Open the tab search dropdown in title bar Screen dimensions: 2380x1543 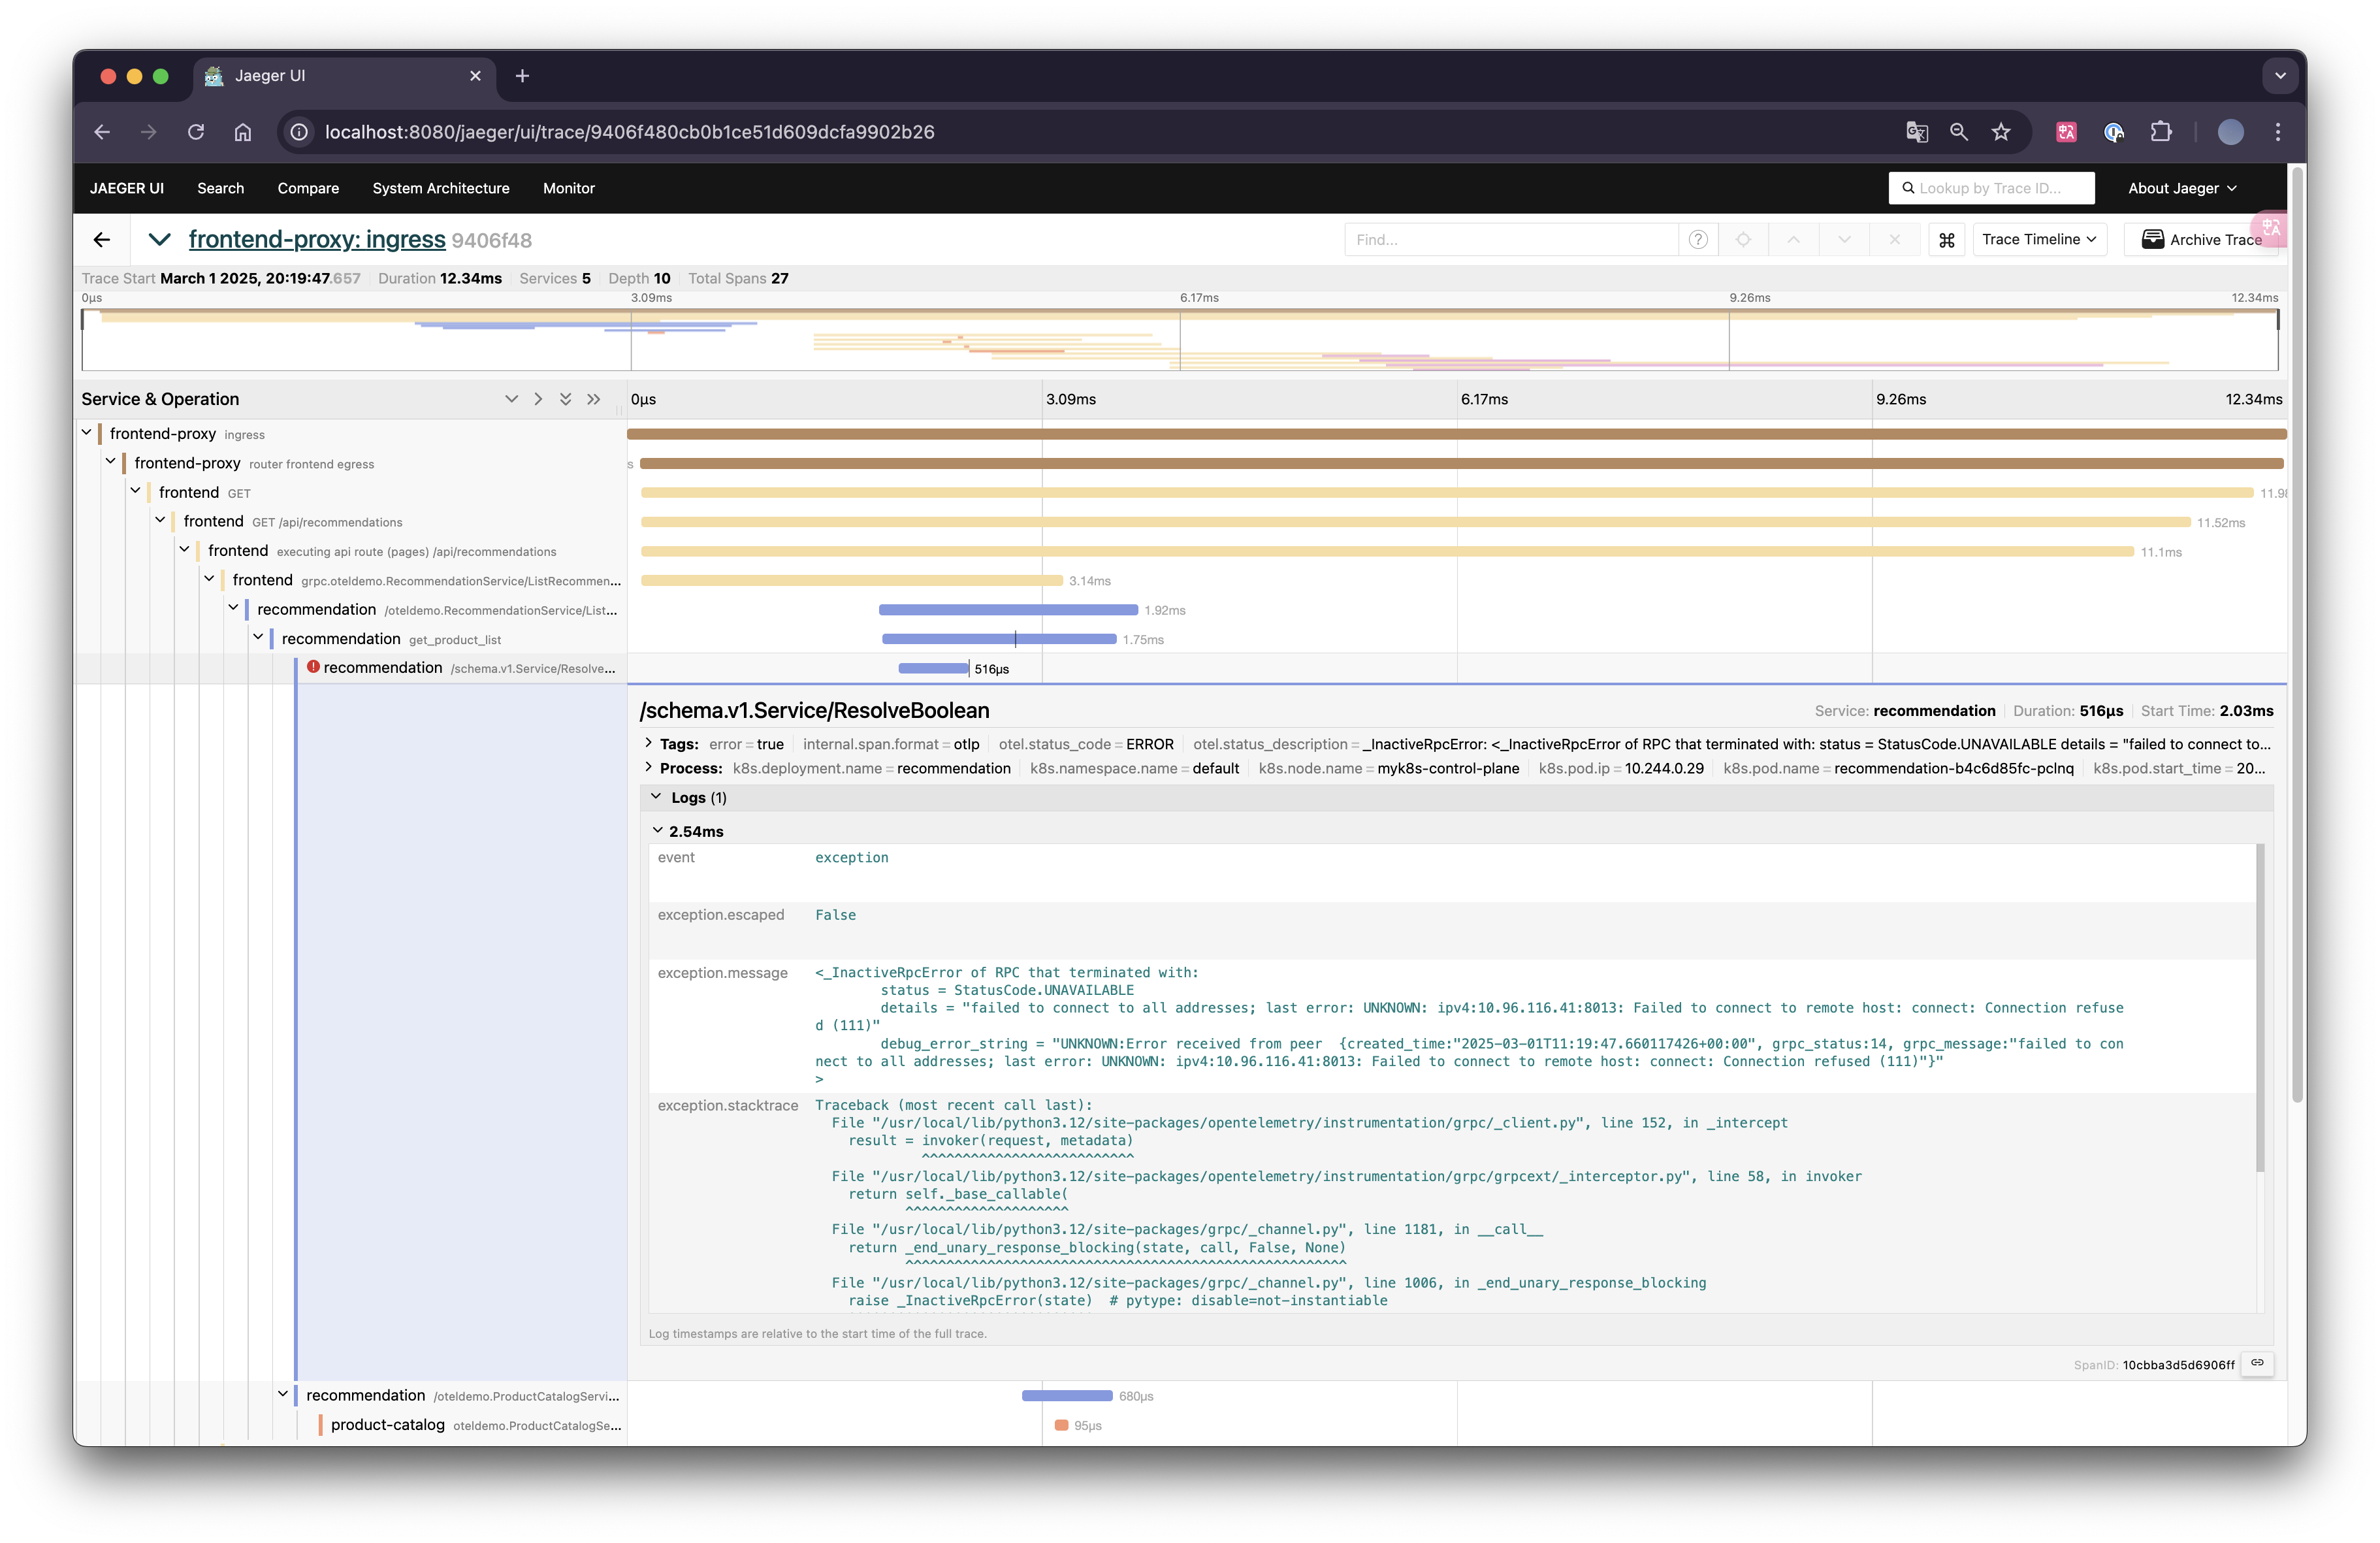coord(2280,76)
